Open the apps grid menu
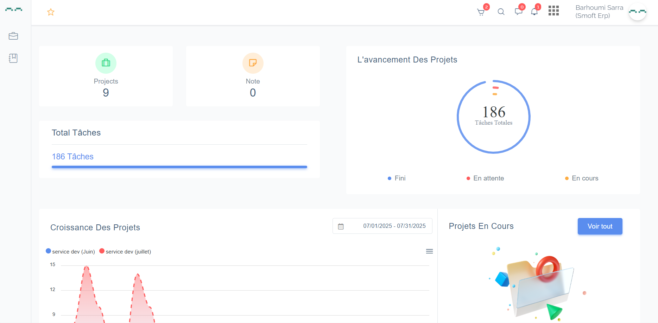The width and height of the screenshot is (658, 323). [553, 11]
